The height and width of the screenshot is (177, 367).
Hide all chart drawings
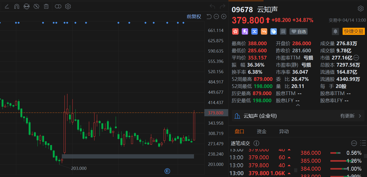36,6
